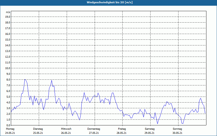
Task: Select the Samstag day label
Action: click(150, 129)
